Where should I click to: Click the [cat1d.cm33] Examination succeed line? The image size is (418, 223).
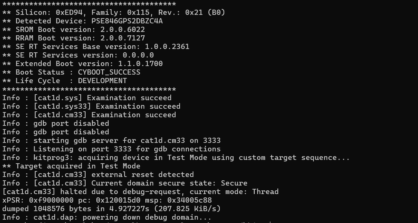pos(89,115)
